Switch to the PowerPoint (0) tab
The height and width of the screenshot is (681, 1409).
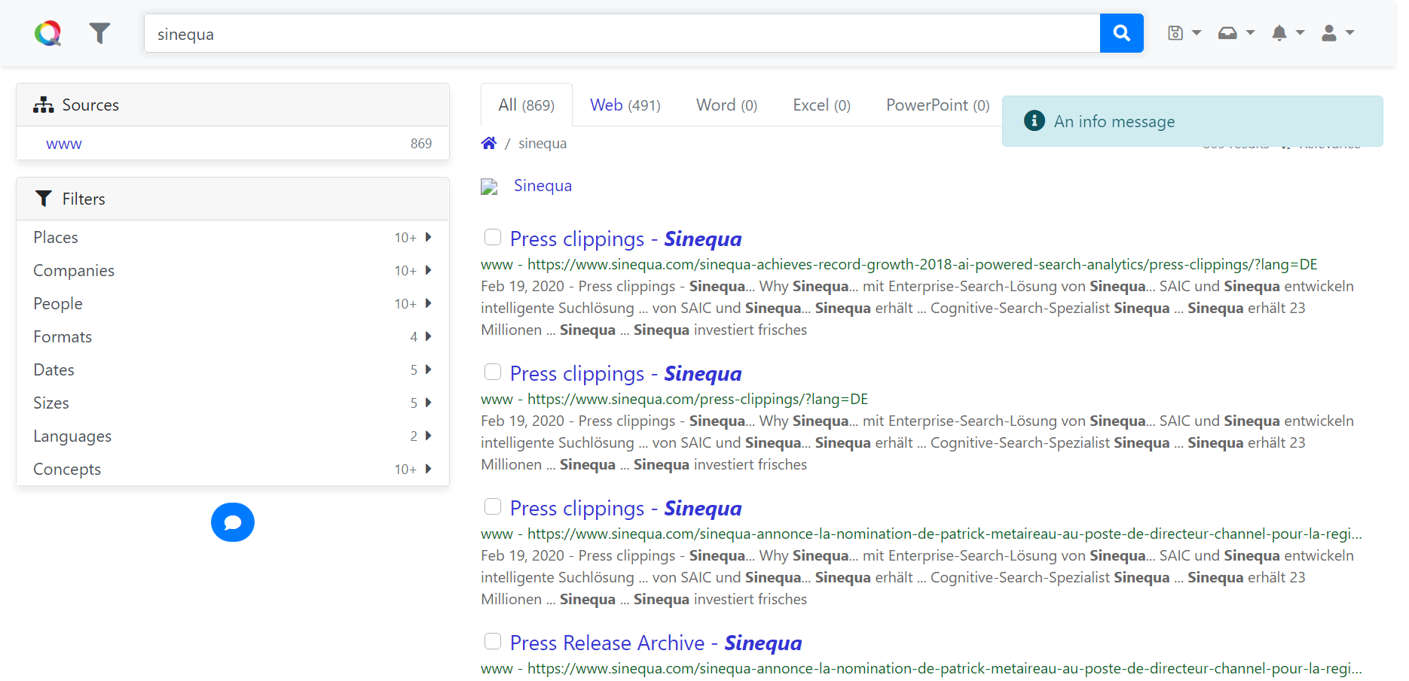(938, 105)
